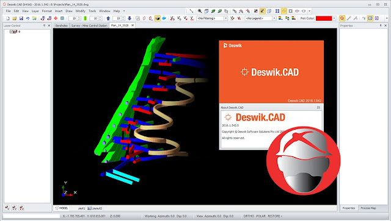Open the Pen Color dropdown arrow
This screenshot has height=221, width=391.
pos(334,18)
